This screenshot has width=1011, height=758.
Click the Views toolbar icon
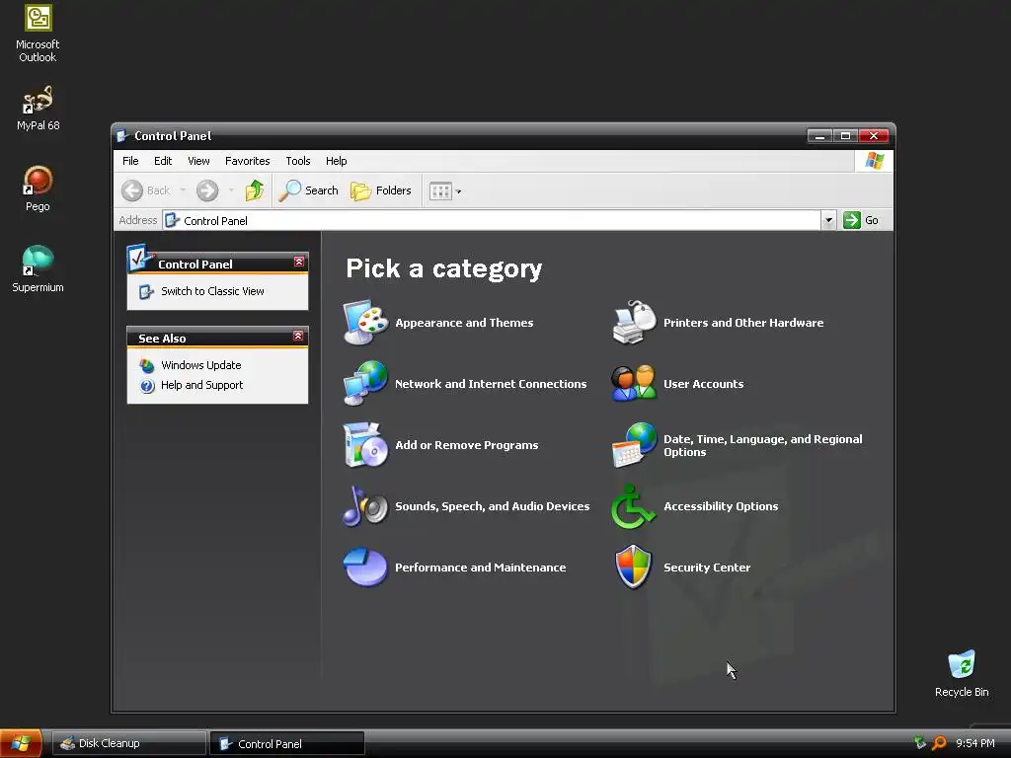coord(440,190)
